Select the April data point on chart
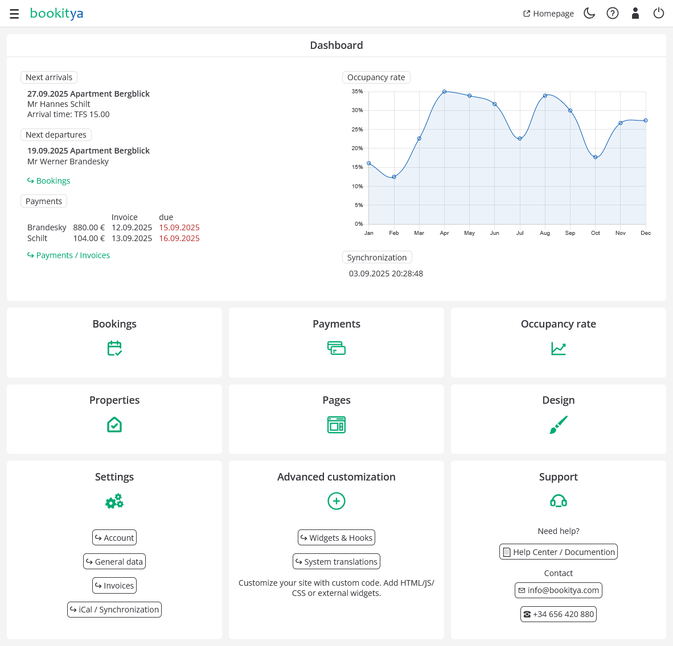 [444, 92]
